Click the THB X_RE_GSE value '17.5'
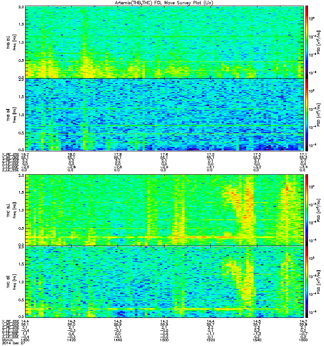324x346 pixels. click(210, 154)
